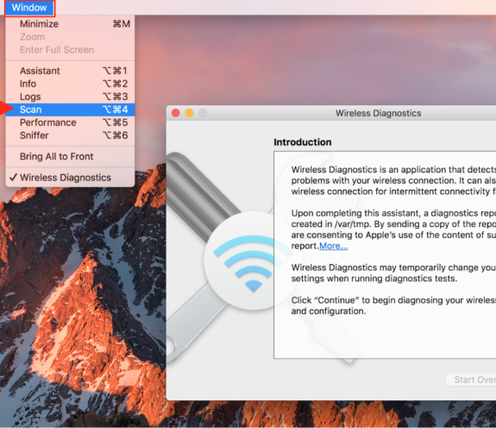Click the Introduction heading
The width and height of the screenshot is (496, 428).
[303, 142]
